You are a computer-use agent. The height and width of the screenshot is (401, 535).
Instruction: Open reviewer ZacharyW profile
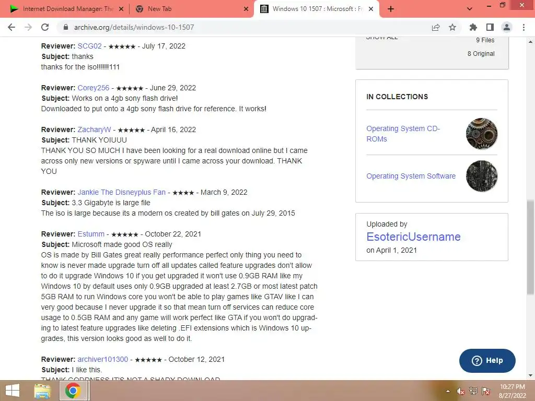(x=94, y=129)
